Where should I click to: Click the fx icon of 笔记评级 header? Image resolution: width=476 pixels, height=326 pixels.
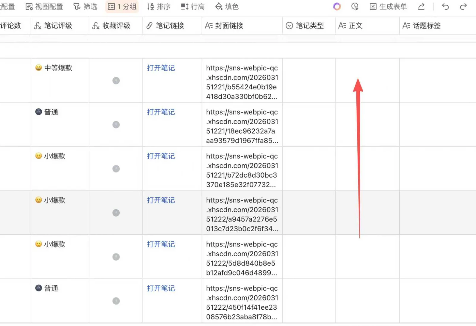point(37,26)
